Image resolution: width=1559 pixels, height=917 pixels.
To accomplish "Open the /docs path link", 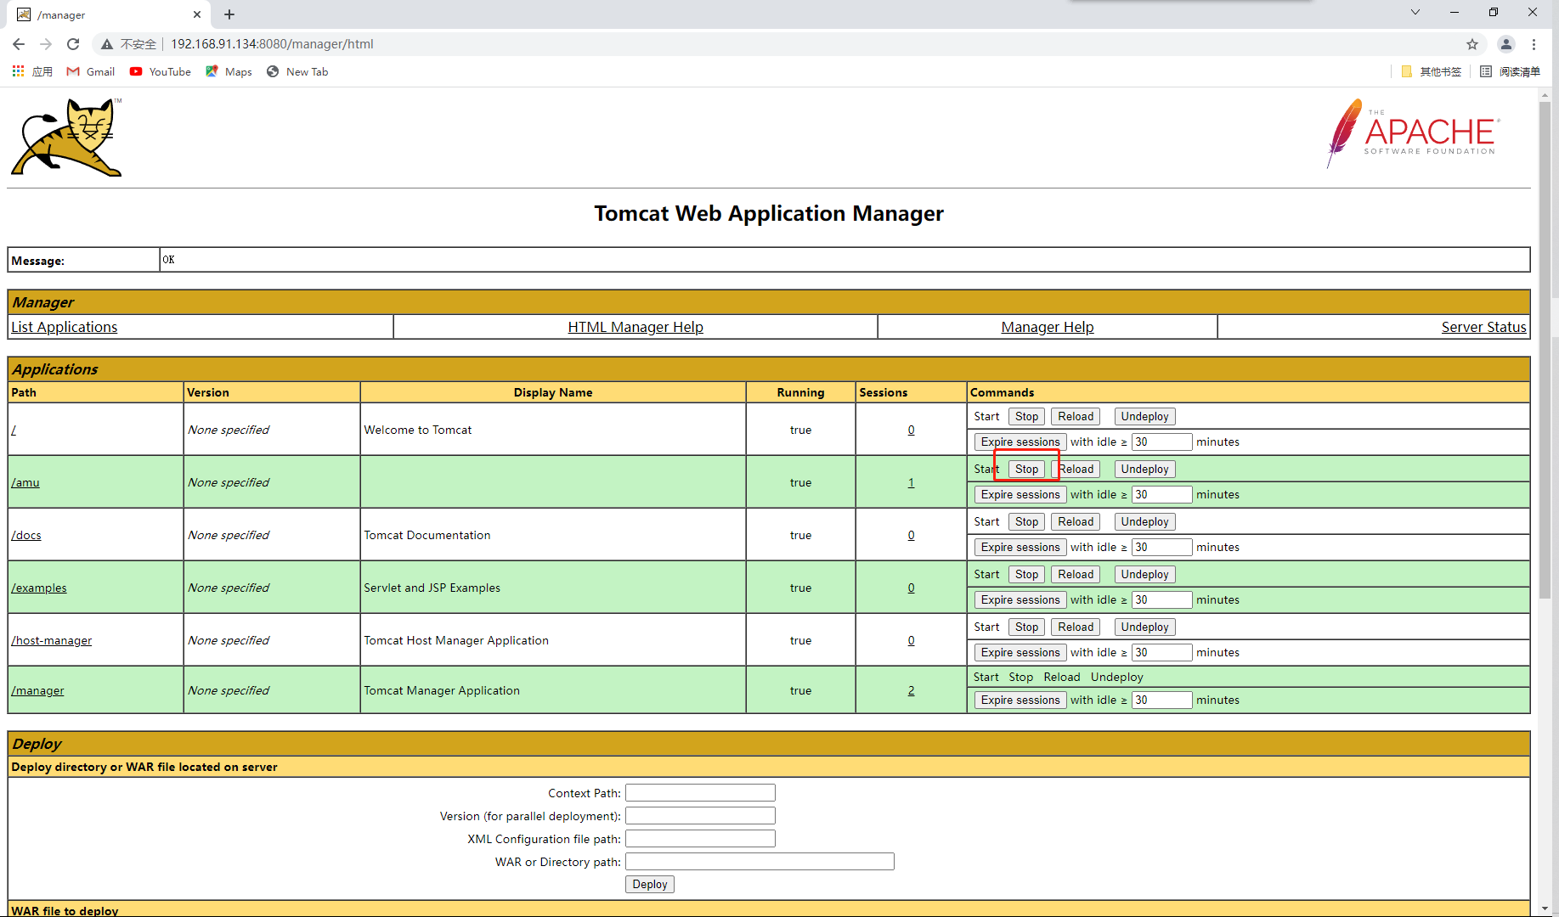I will coord(26,535).
